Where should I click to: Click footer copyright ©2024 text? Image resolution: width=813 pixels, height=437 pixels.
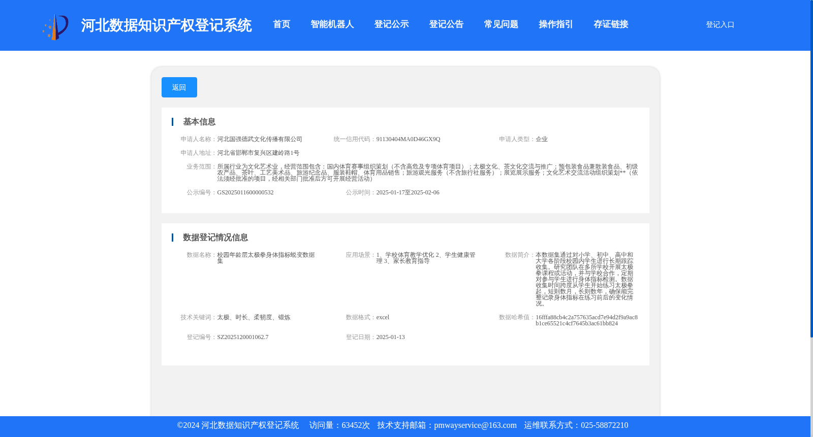coord(238,425)
